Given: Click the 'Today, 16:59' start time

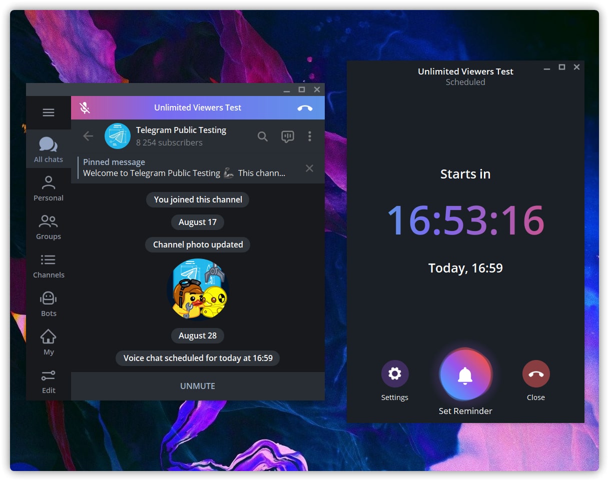Looking at the screenshot, I should (x=465, y=268).
